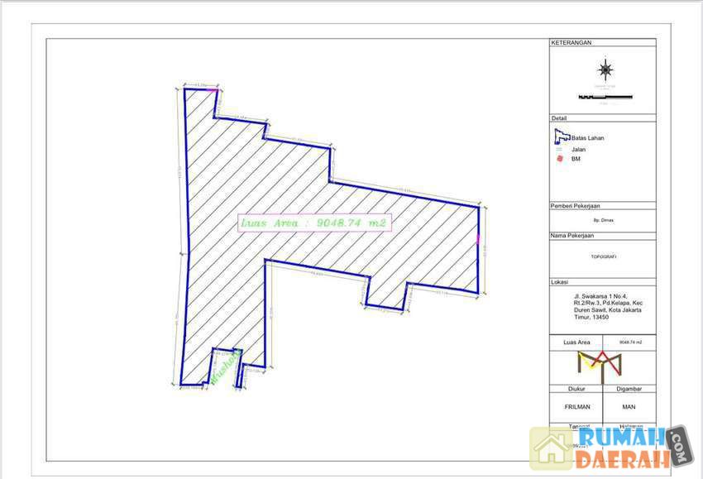Click the Jalan legend line symbol

tap(560, 149)
